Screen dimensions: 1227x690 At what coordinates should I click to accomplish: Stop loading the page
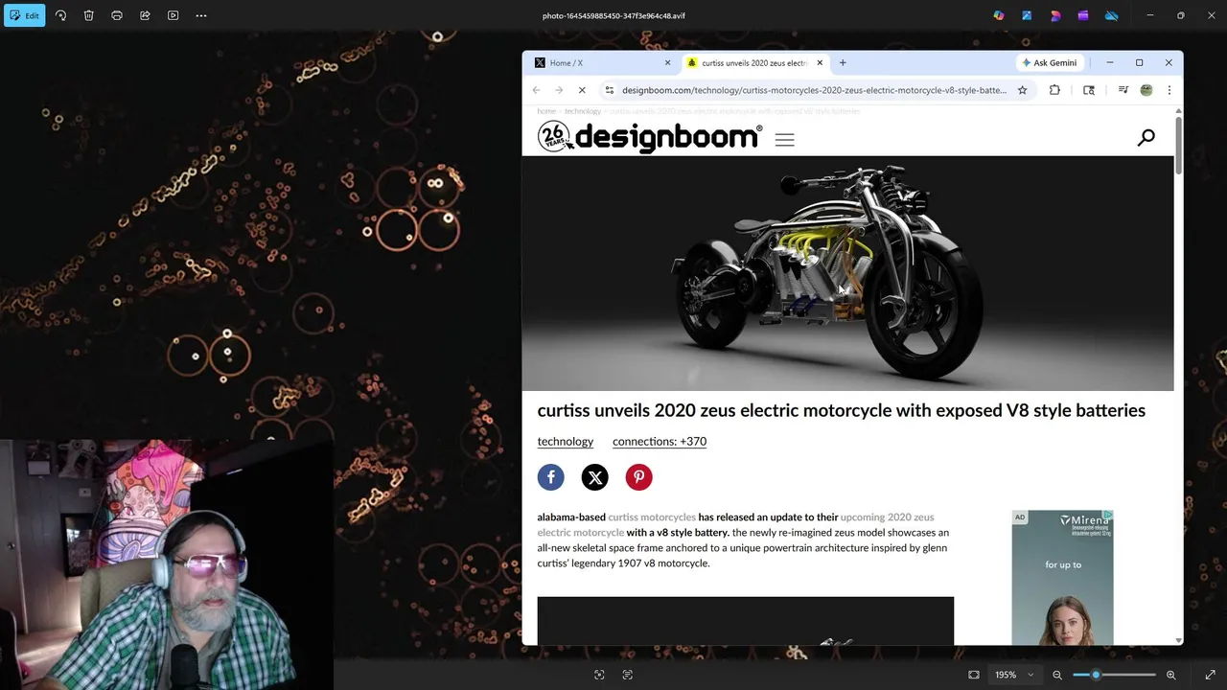point(582,90)
